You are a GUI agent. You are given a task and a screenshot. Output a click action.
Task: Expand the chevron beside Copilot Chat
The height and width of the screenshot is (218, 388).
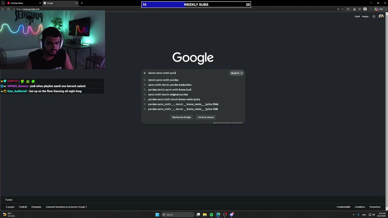click(386, 9)
